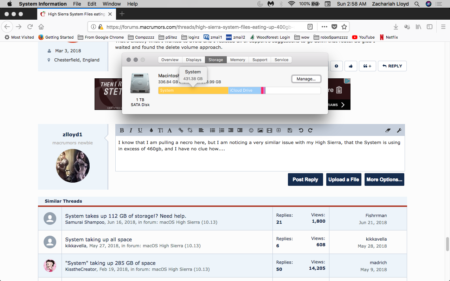Click the Manage... storage button
450x281 pixels.
click(306, 79)
